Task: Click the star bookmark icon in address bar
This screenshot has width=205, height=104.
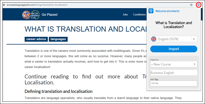Action: (191, 5)
